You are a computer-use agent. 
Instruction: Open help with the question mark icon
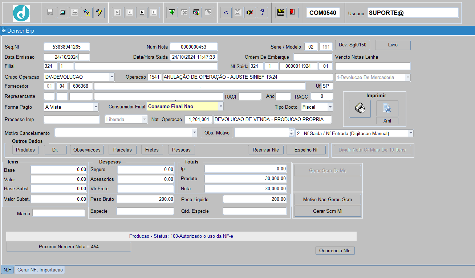(262, 12)
